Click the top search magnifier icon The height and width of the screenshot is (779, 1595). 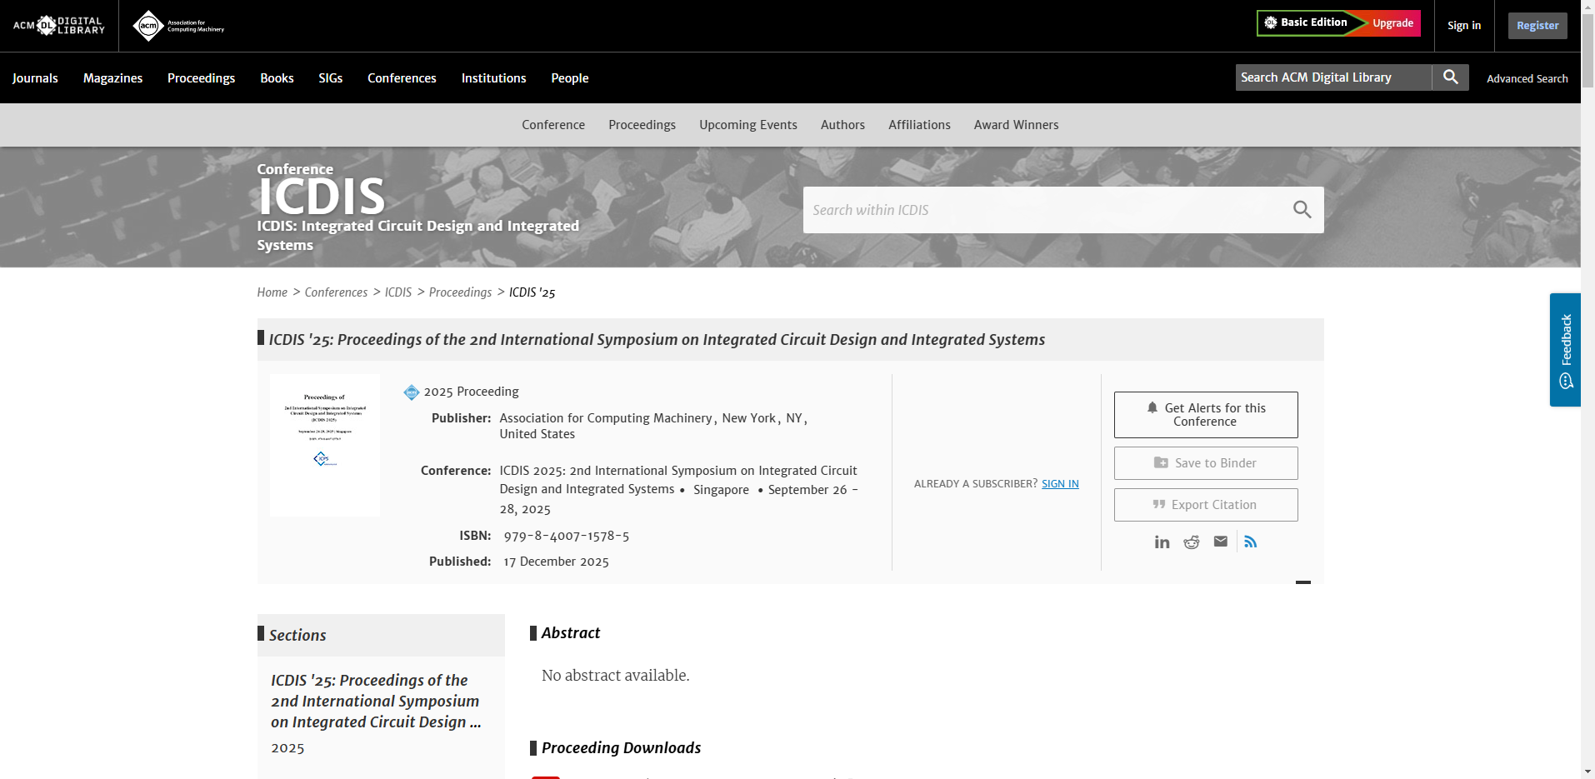(1450, 77)
